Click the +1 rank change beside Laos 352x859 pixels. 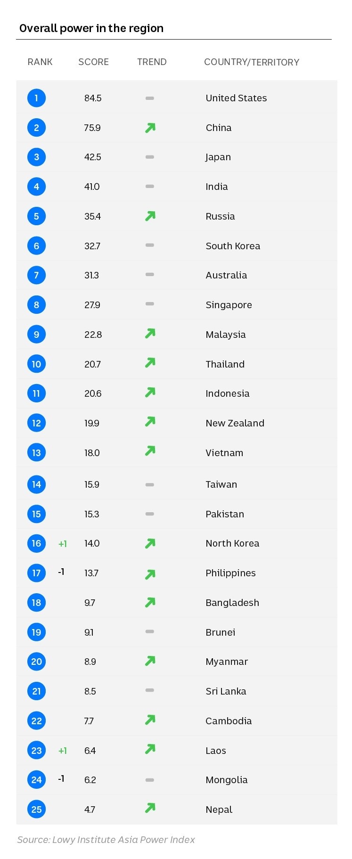[x=62, y=751]
